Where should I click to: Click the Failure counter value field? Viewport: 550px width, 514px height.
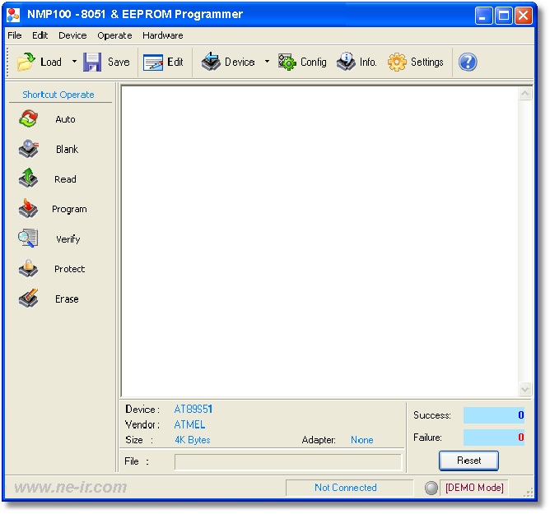[x=494, y=438]
